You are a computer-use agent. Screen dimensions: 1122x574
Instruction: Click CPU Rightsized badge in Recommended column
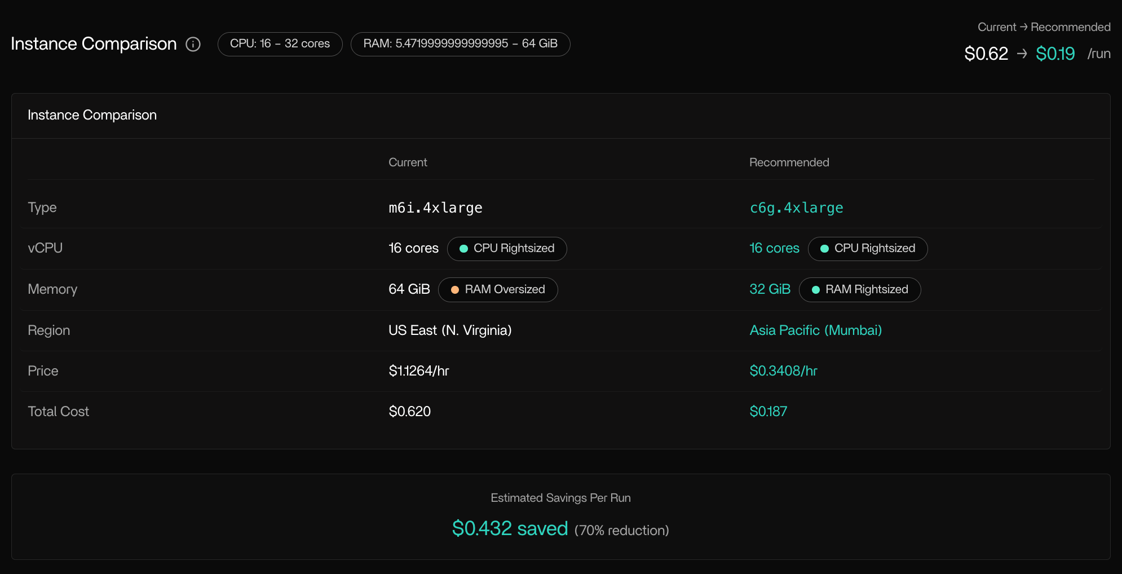(x=868, y=249)
